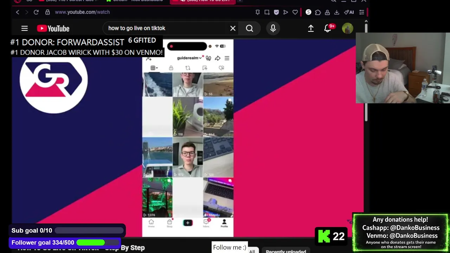Click the pin icon in the address bar
The image size is (450, 253).
[258, 12]
